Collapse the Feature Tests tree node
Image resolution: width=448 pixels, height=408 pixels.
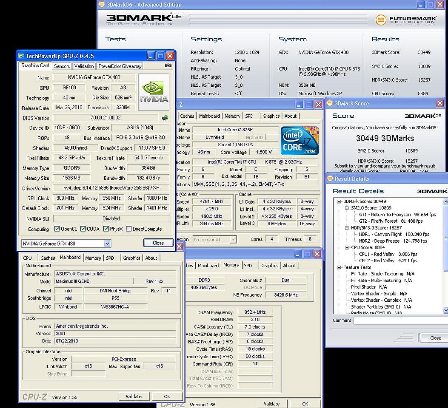tap(339, 267)
